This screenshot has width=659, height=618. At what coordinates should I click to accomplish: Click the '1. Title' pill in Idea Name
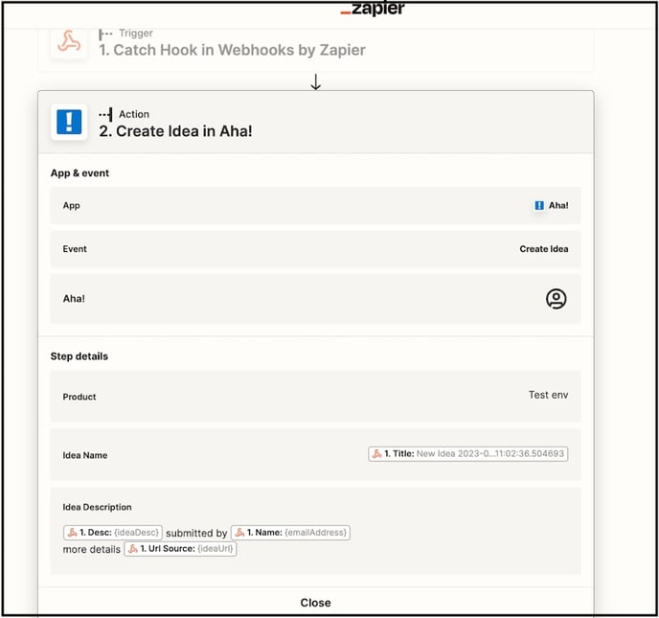point(468,454)
